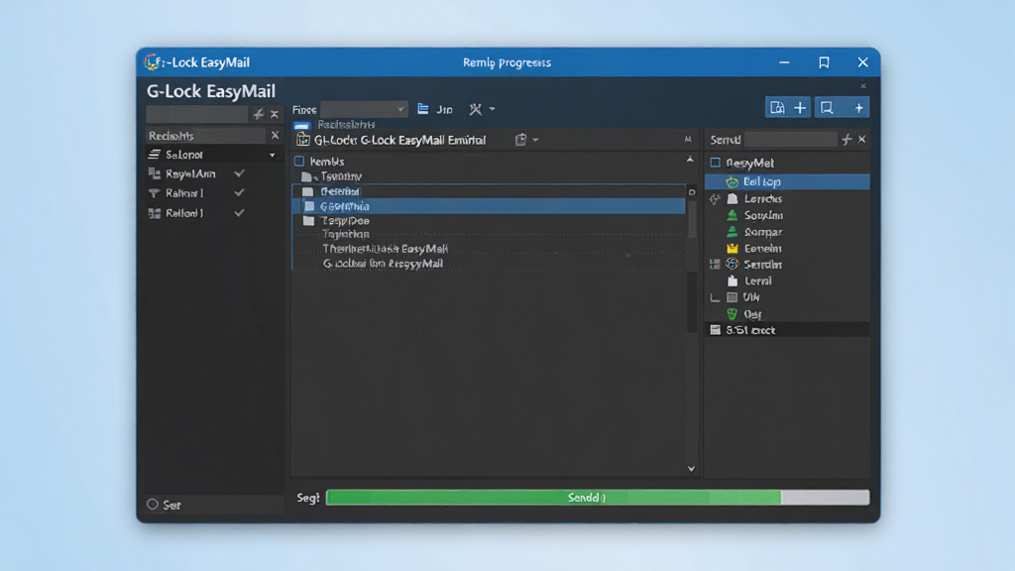Expand the tree node beside Serıdın
This screenshot has width=1015, height=571.
point(715,264)
